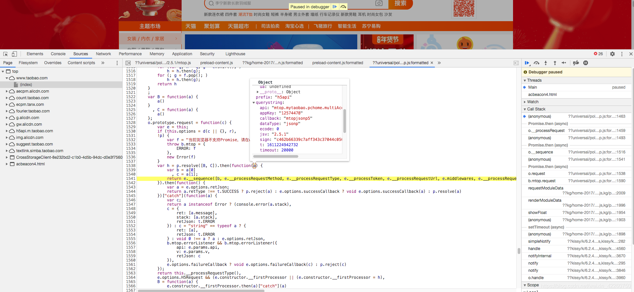The width and height of the screenshot is (634, 292).
Task: Resume script execution in debugger toolbar
Action: pyautogui.click(x=527, y=63)
